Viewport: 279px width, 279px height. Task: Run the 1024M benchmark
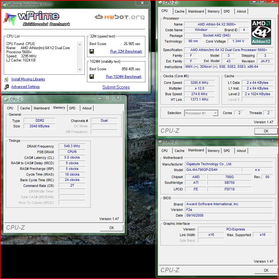click(x=124, y=77)
